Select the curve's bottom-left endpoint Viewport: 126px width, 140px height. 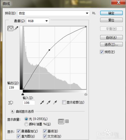[23, 89]
